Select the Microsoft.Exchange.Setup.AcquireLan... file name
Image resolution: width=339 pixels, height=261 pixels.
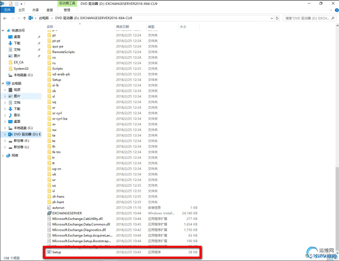[x=82, y=235]
